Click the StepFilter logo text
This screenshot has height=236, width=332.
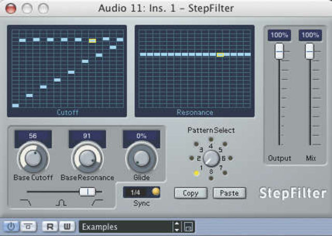pyautogui.click(x=293, y=193)
